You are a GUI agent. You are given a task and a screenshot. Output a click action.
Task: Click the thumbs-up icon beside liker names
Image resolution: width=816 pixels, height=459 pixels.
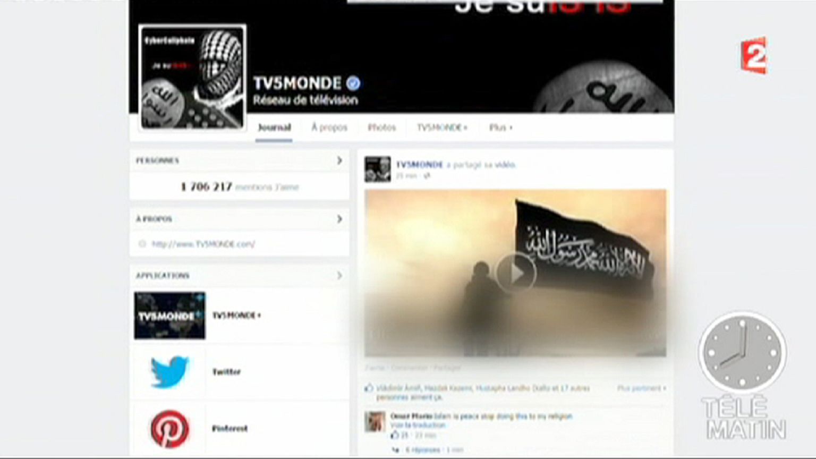[369, 388]
